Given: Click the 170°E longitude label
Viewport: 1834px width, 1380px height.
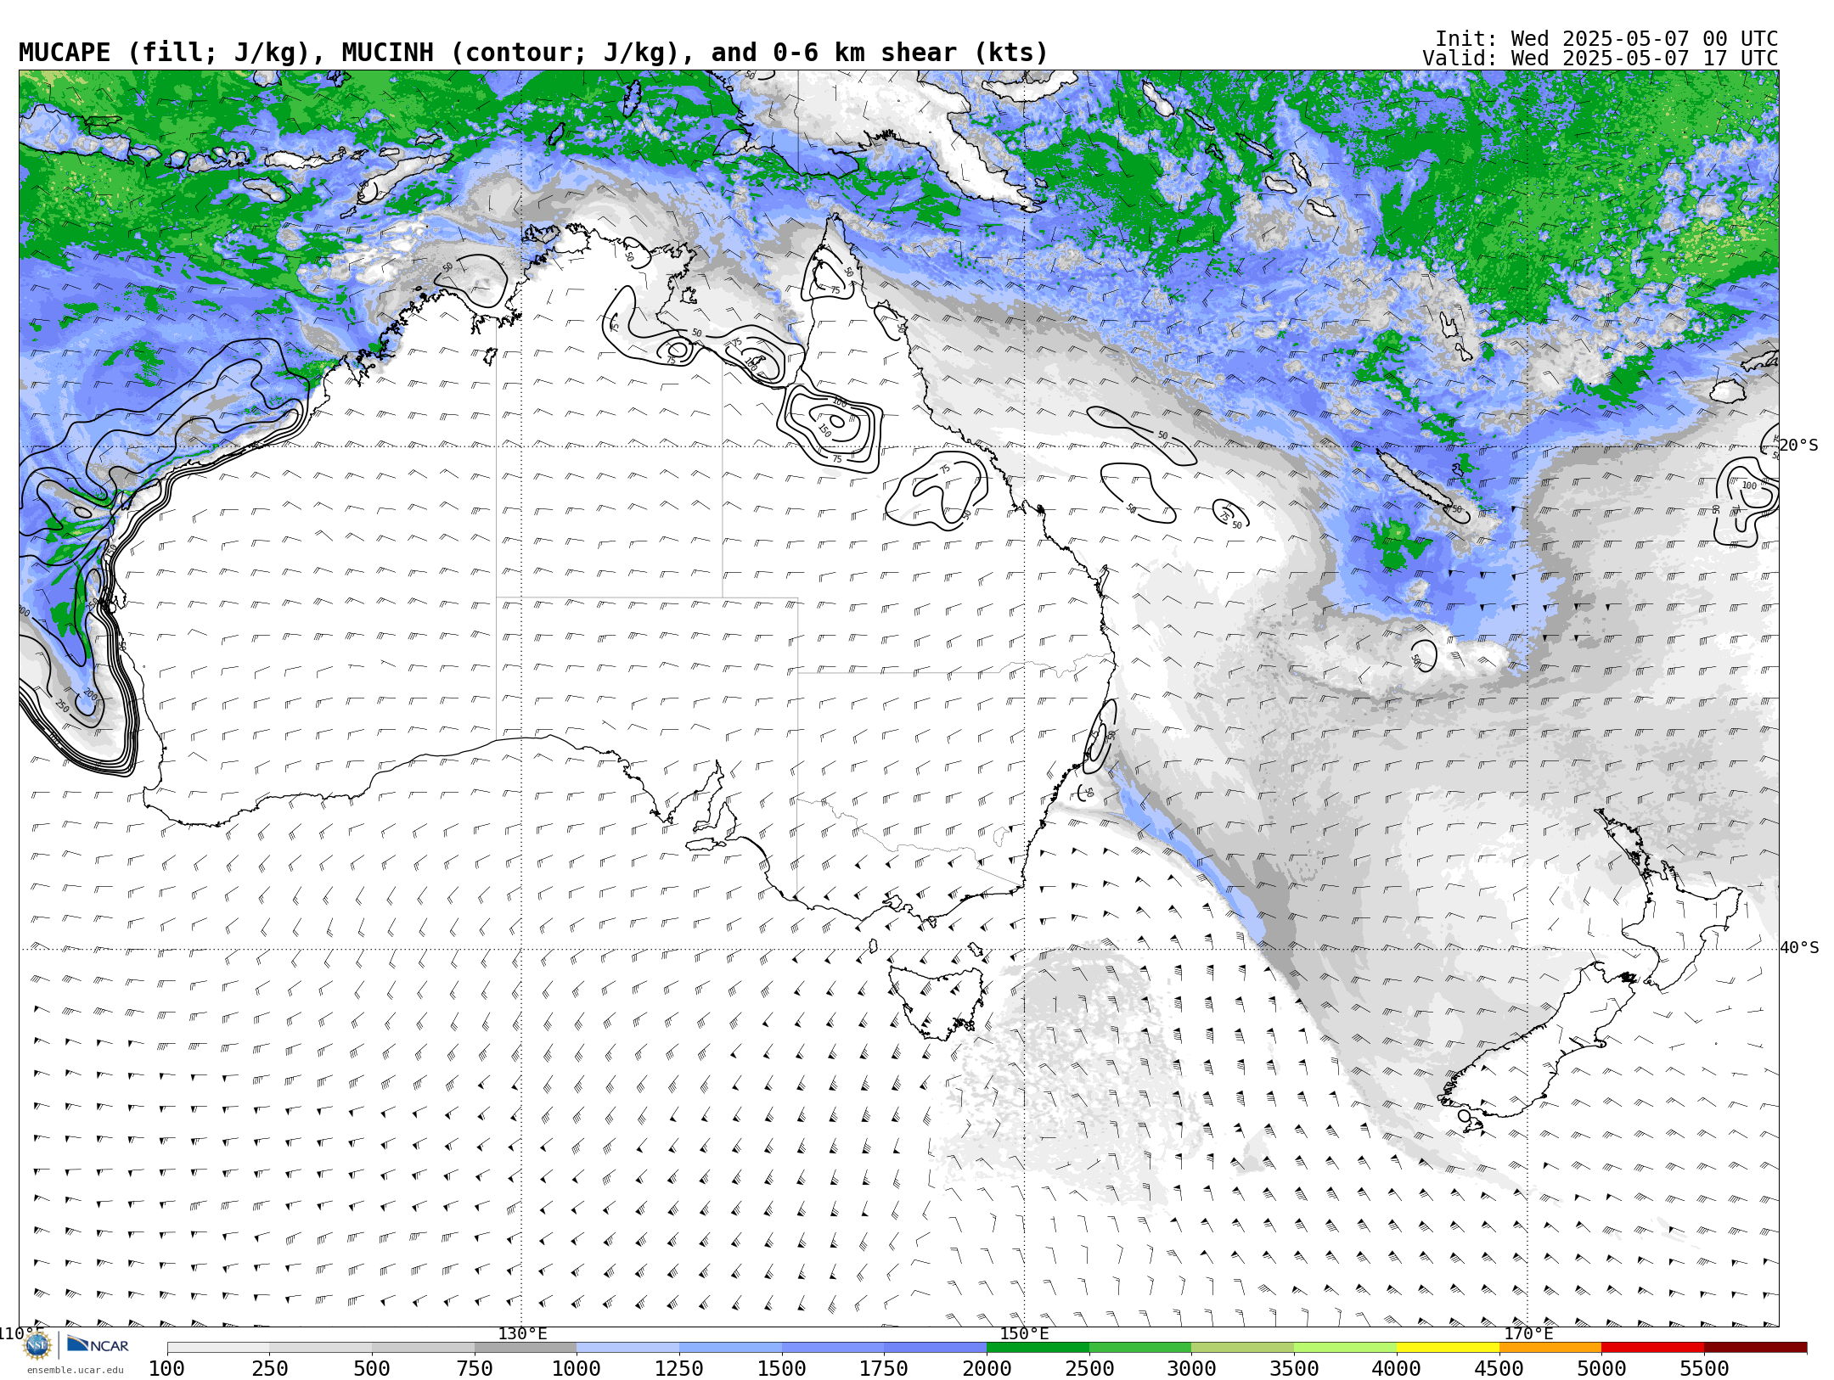Looking at the screenshot, I should (x=1528, y=1333).
